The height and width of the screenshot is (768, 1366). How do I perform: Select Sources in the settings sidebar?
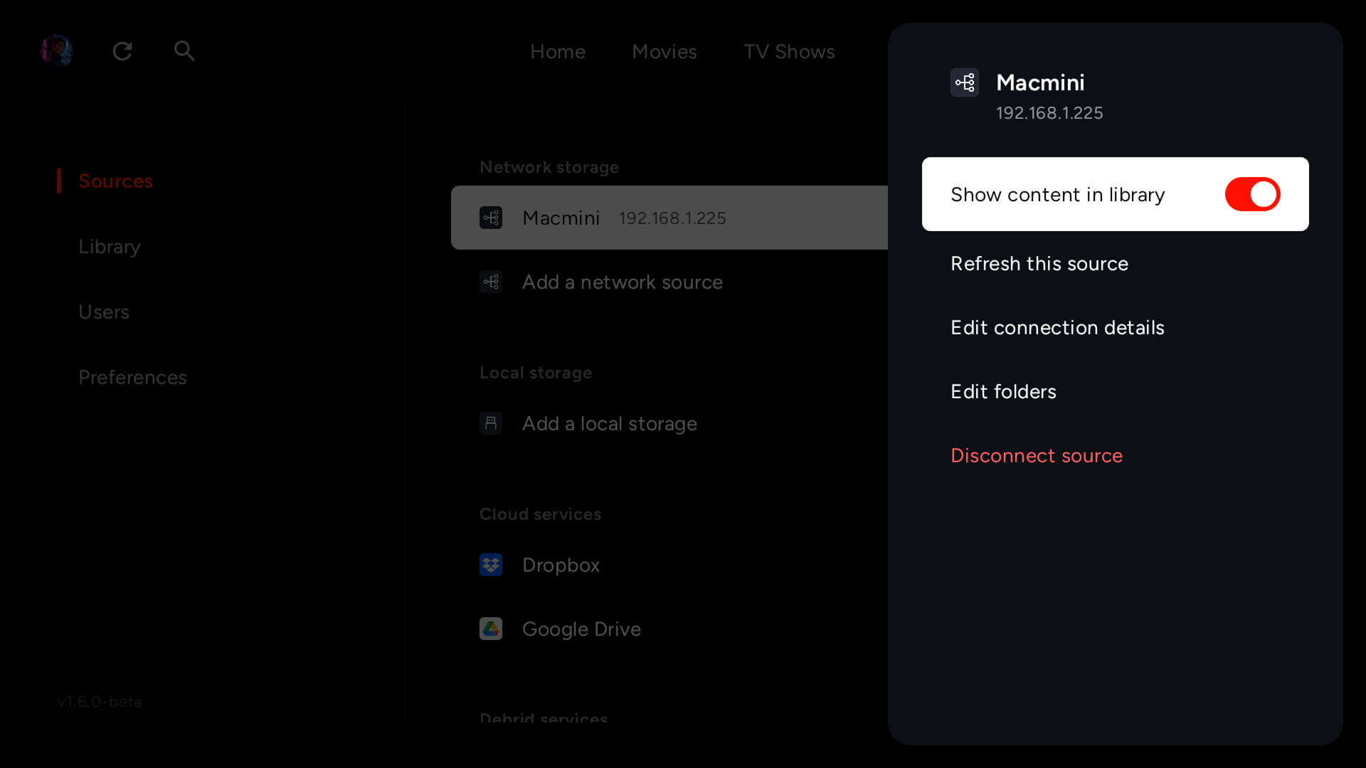point(115,181)
